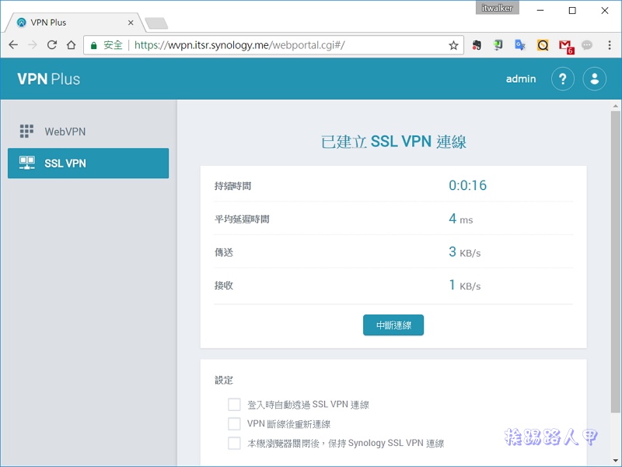Click the SSL VPN network icon

27,163
